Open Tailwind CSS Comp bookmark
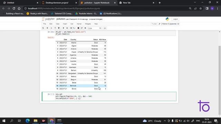 pyautogui.click(x=61, y=13)
